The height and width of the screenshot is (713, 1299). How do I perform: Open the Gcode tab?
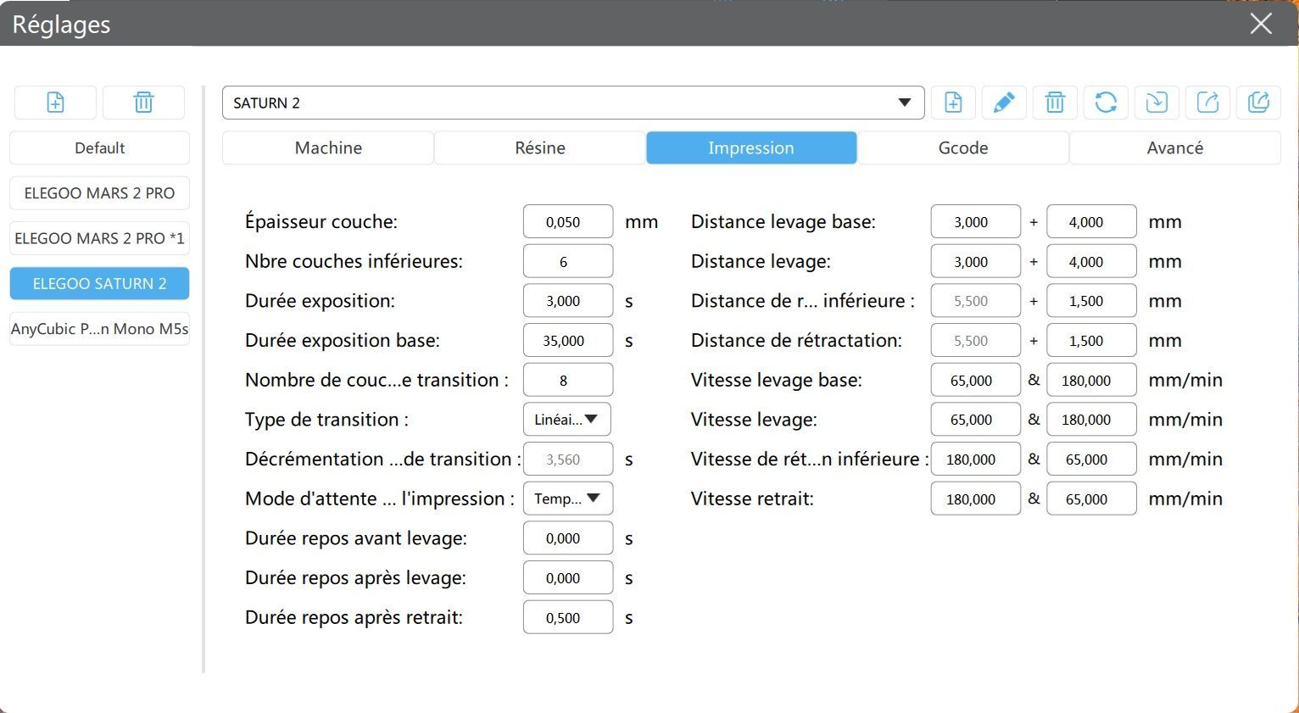click(x=962, y=148)
